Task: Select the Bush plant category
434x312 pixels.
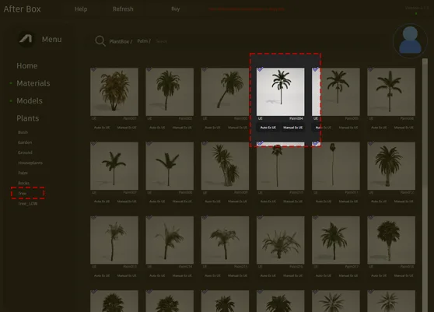Action: coord(23,132)
